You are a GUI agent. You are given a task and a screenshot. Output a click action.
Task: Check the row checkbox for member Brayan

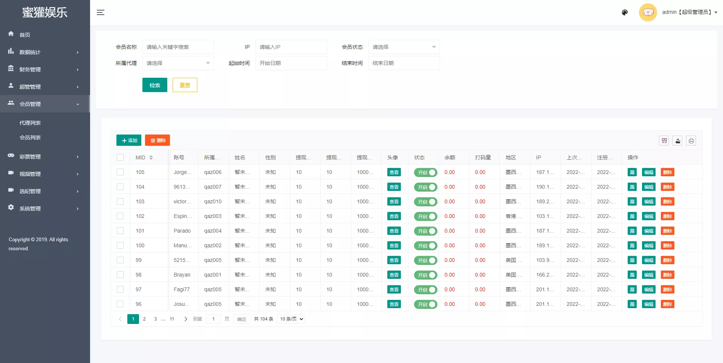coord(120,275)
